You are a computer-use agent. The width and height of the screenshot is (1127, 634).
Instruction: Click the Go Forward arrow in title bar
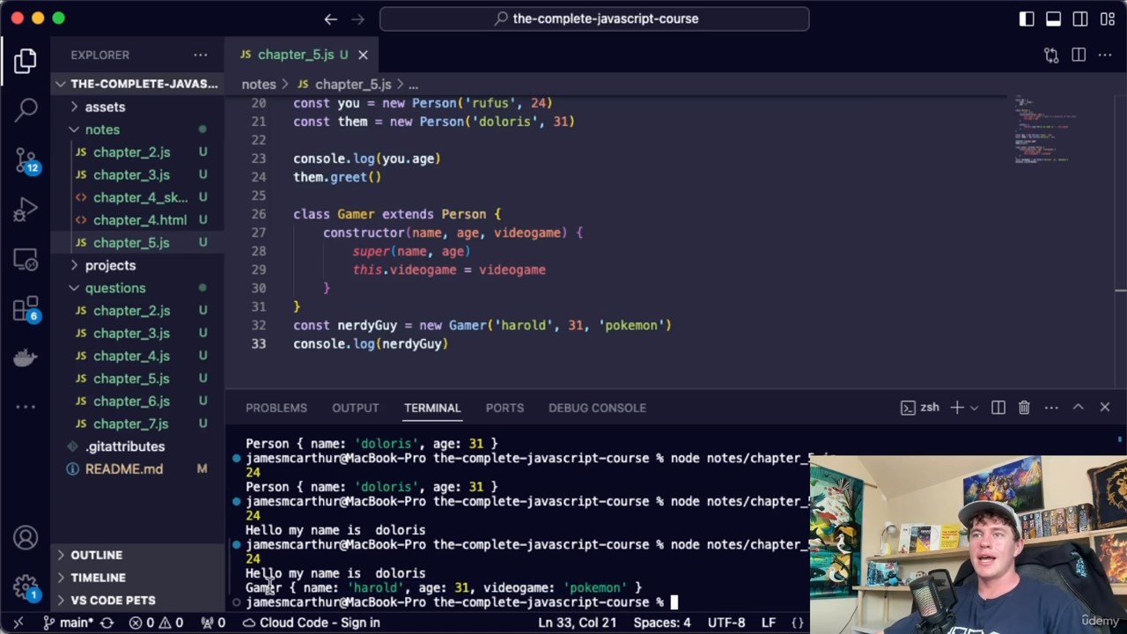point(358,18)
